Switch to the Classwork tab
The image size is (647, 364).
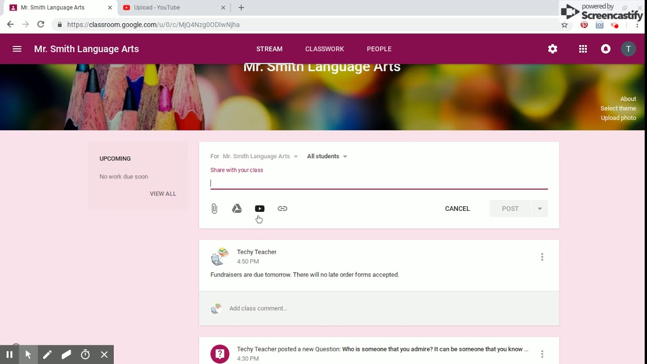click(325, 49)
